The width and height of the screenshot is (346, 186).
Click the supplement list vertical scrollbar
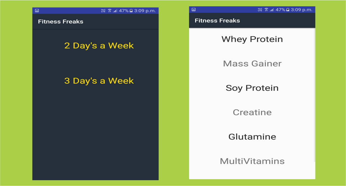[x=315, y=95]
